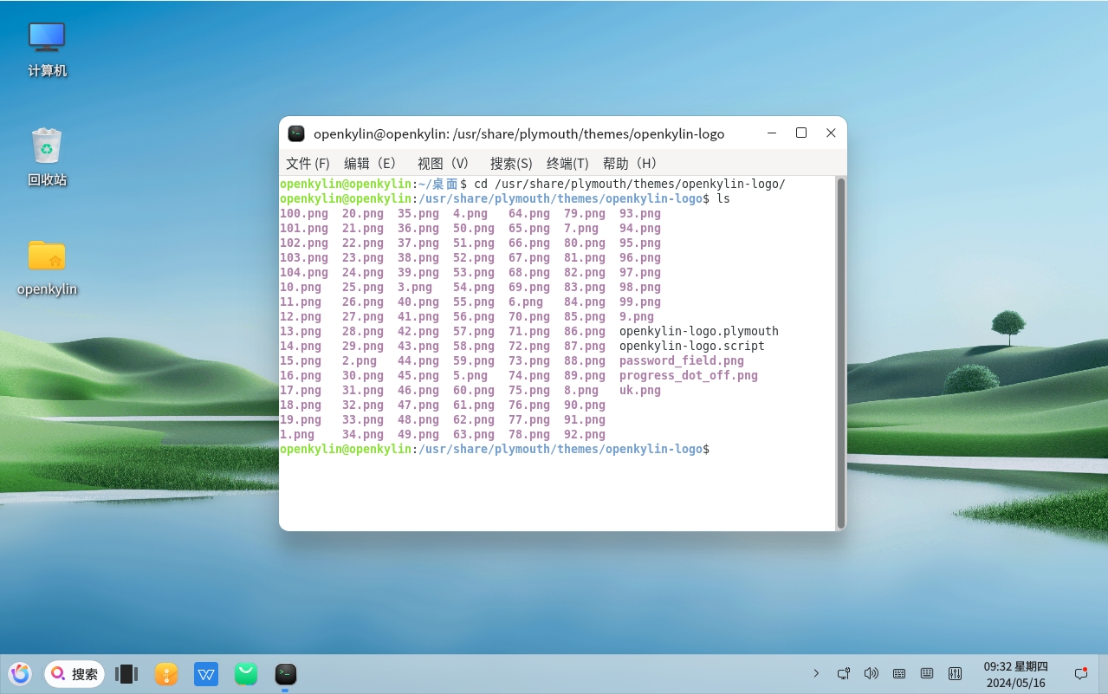Click the file name password_field.png

pyautogui.click(x=681, y=360)
